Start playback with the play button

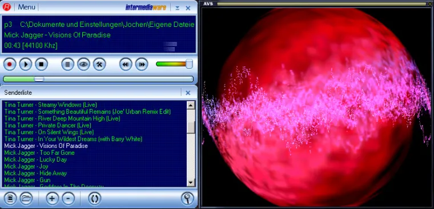pyautogui.click(x=26, y=64)
